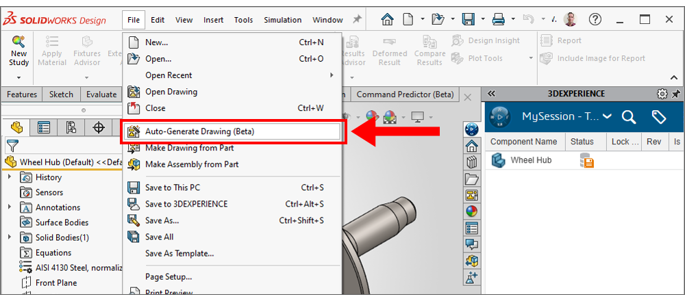The image size is (685, 301).
Task: Select the FeatureManager design tree tab icon
Action: pyautogui.click(x=16, y=127)
